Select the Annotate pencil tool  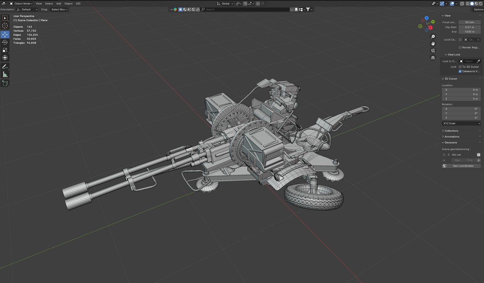[x=5, y=67]
